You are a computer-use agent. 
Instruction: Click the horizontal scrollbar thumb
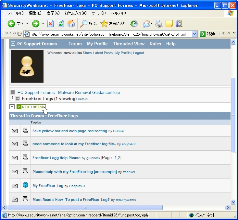click(x=85, y=207)
